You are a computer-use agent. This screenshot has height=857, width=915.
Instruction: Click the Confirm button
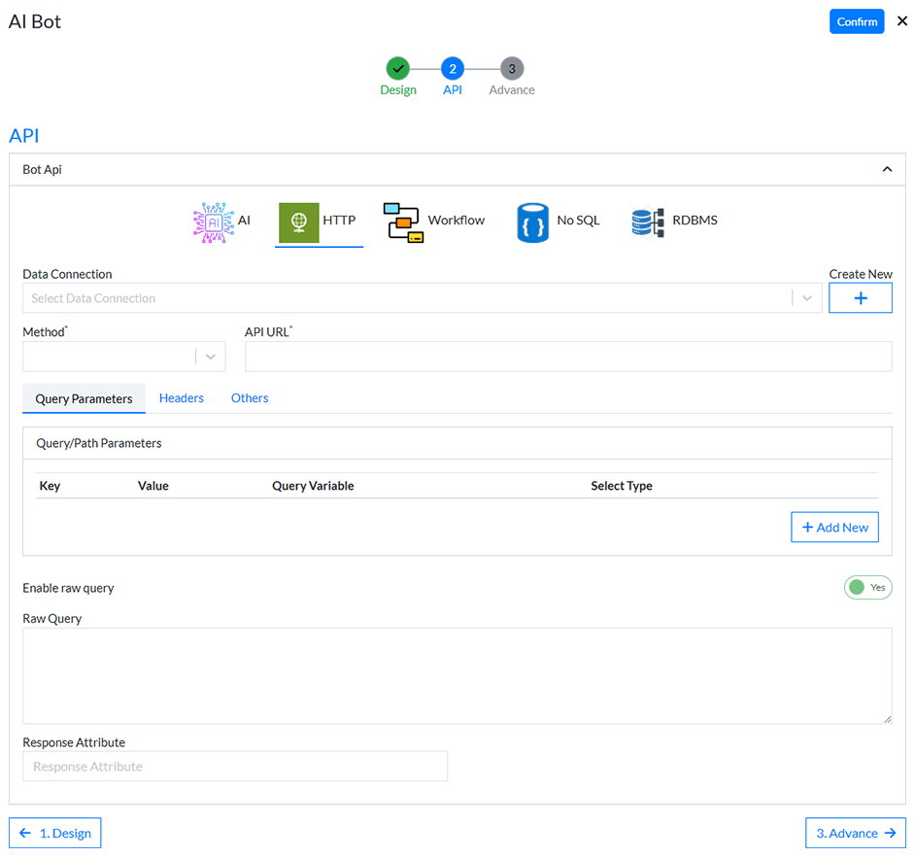tap(857, 21)
